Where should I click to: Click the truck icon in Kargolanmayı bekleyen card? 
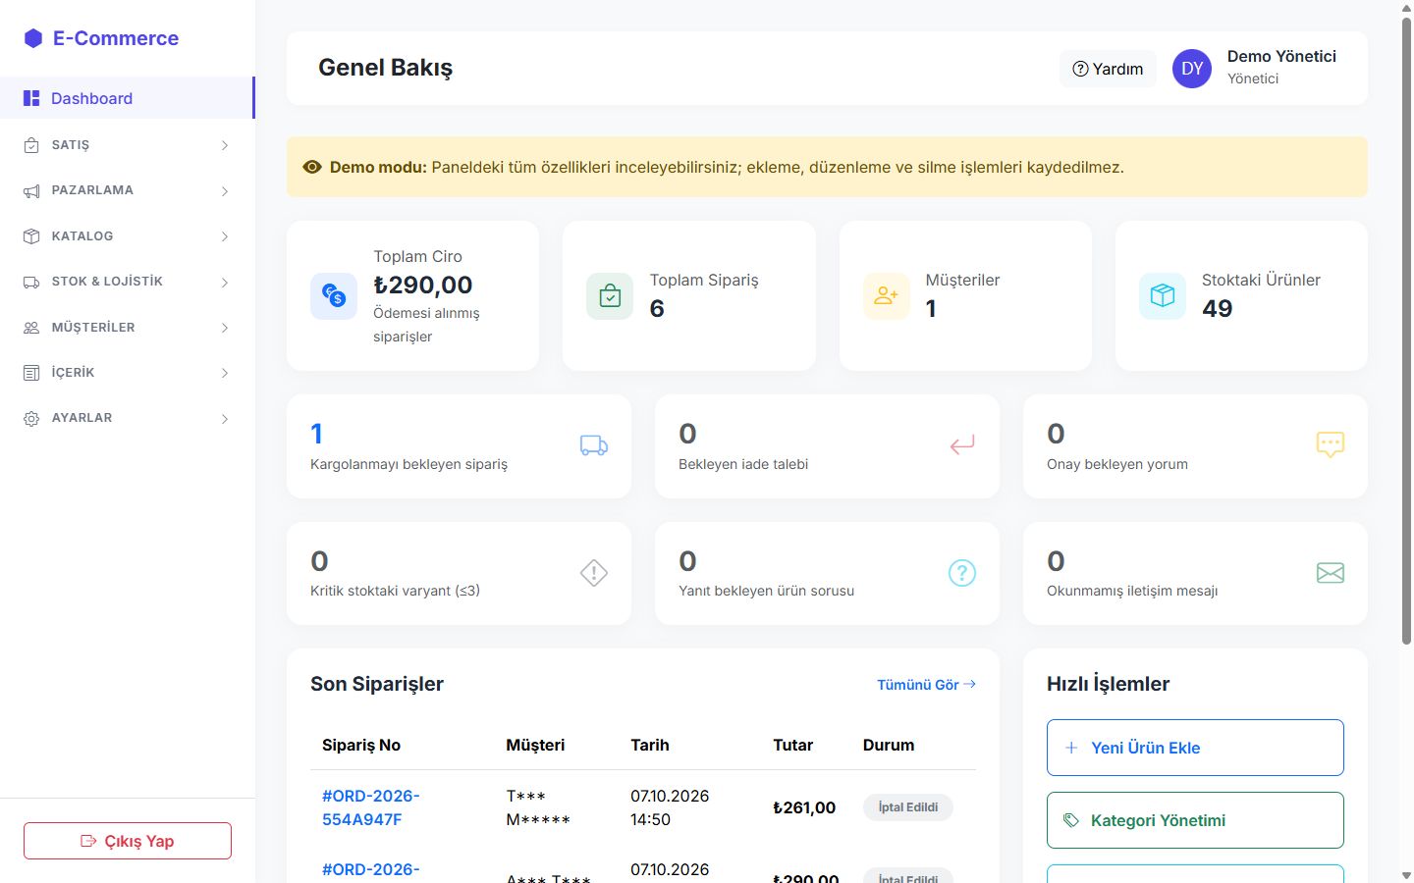(594, 445)
